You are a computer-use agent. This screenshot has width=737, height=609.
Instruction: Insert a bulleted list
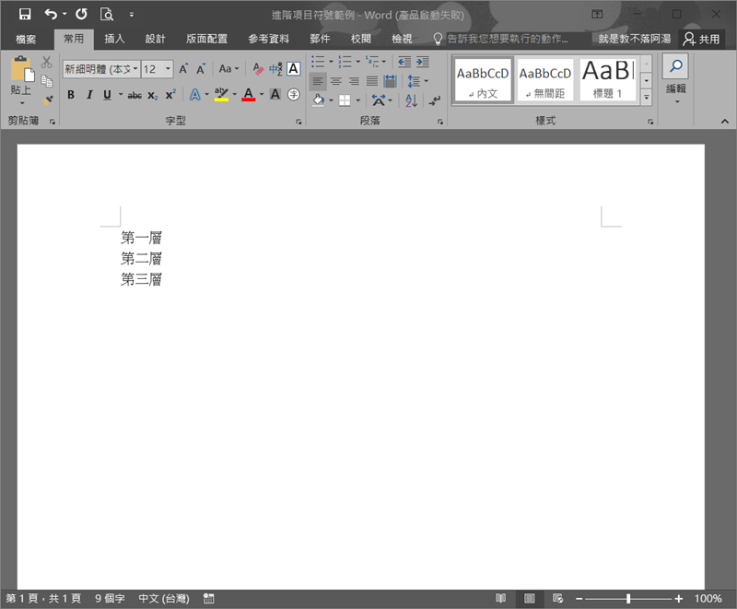[318, 62]
